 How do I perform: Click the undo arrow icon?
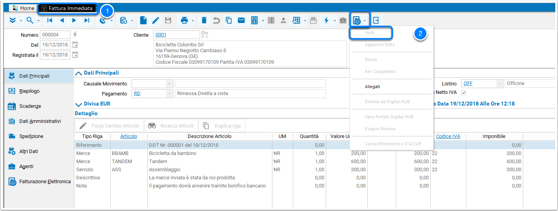click(x=217, y=20)
